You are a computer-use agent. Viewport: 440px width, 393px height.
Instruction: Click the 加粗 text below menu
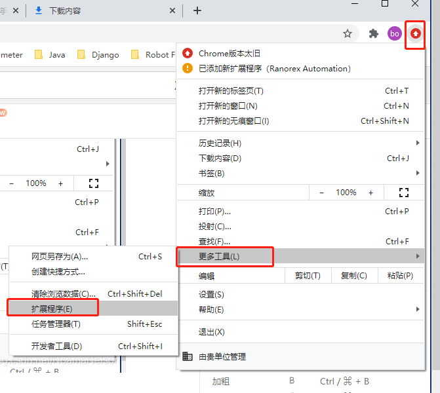pos(221,381)
